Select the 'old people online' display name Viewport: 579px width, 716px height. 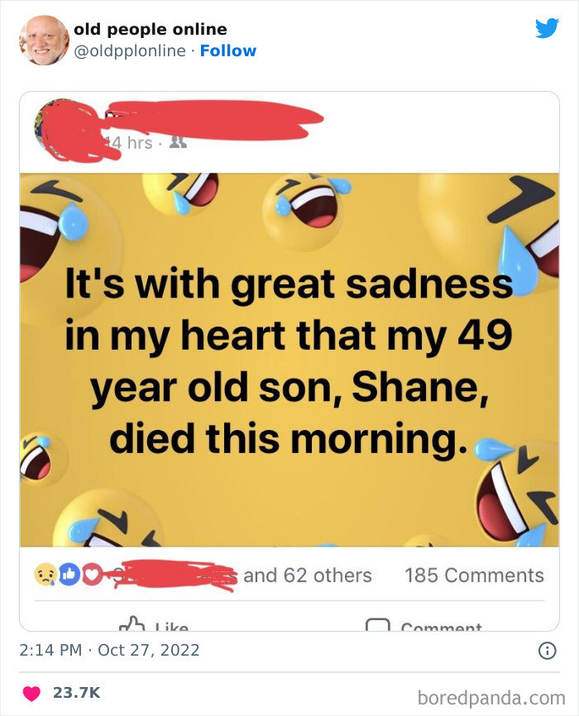click(151, 29)
